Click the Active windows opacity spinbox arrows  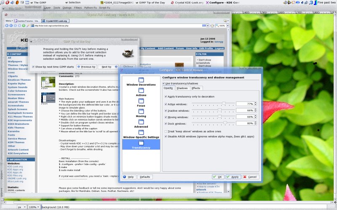(x=255, y=104)
